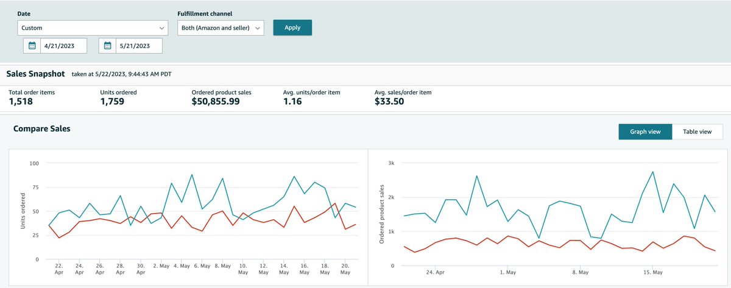The height and width of the screenshot is (288, 731).
Task: Click the 1. May label on sales chart
Action: pyautogui.click(x=508, y=272)
